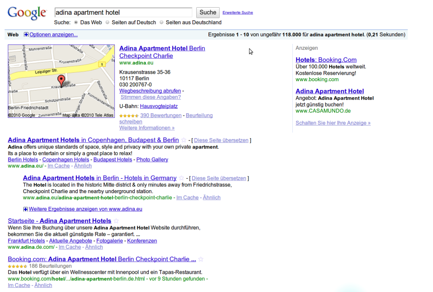433x292 pixels.
Task: Open Photo Gallery sitelink
Action: pyautogui.click(x=152, y=160)
